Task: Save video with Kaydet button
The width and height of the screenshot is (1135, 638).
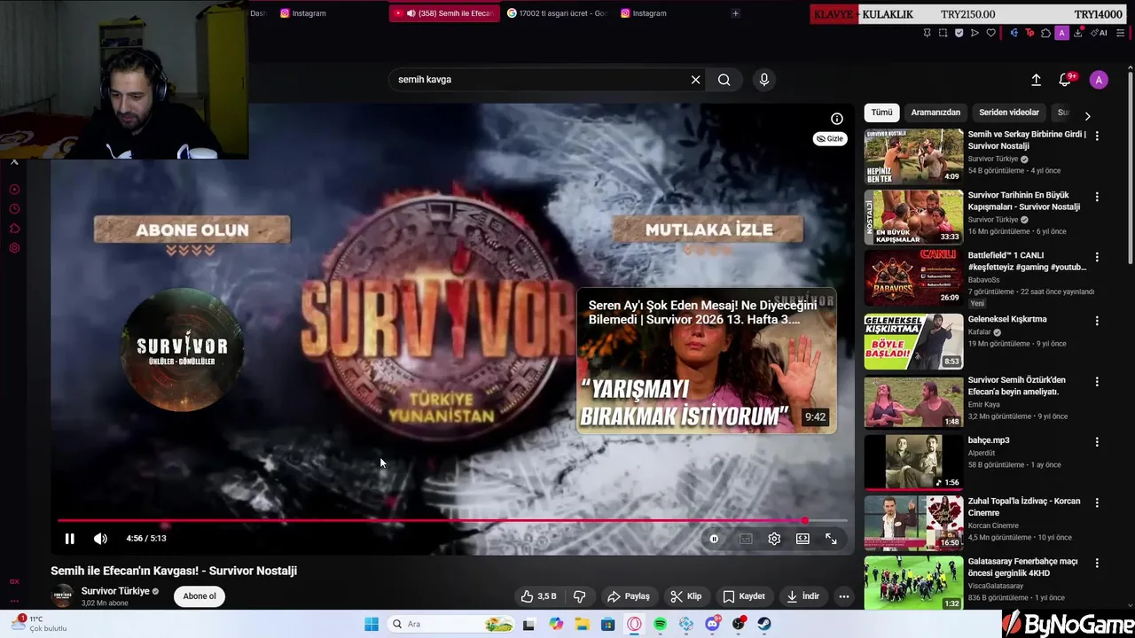Action: click(x=744, y=596)
